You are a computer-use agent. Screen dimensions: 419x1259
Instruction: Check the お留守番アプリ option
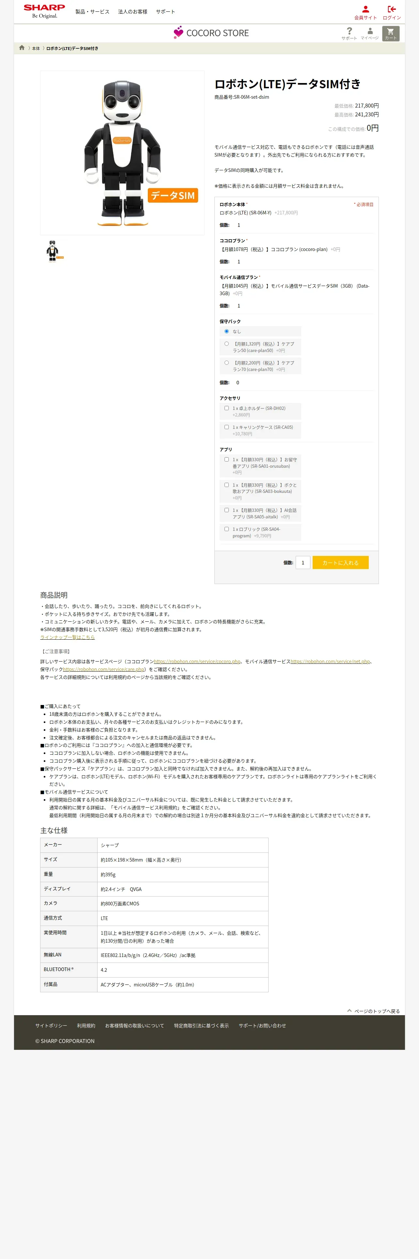point(226,460)
